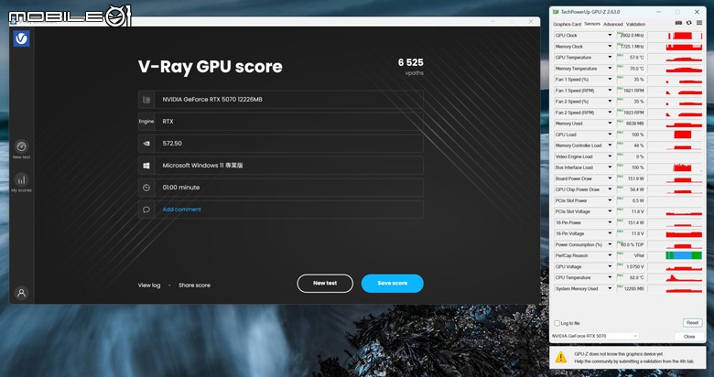Screen dimensions: 714x377
Task: Click the Reset button in GPU-Z
Action: (692, 323)
